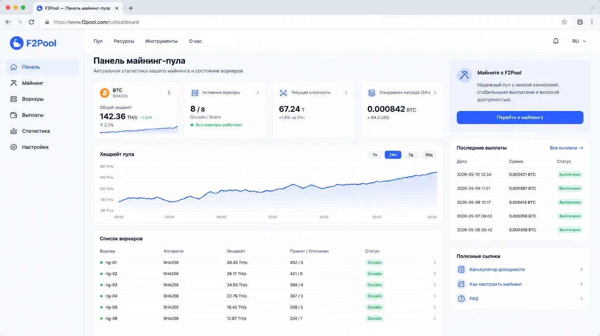This screenshot has width=600, height=336.
Task: Reload the page with refresh icon
Action: 31,22
